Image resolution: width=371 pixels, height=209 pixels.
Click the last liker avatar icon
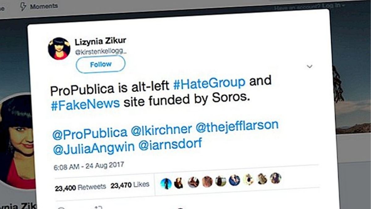coord(275,178)
